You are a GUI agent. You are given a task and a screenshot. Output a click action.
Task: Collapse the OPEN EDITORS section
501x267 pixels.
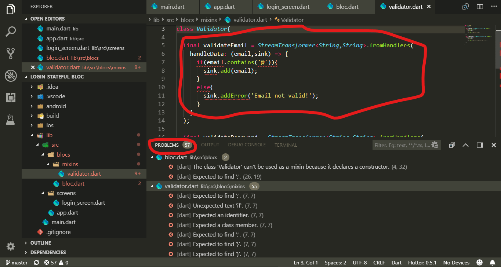pos(47,19)
